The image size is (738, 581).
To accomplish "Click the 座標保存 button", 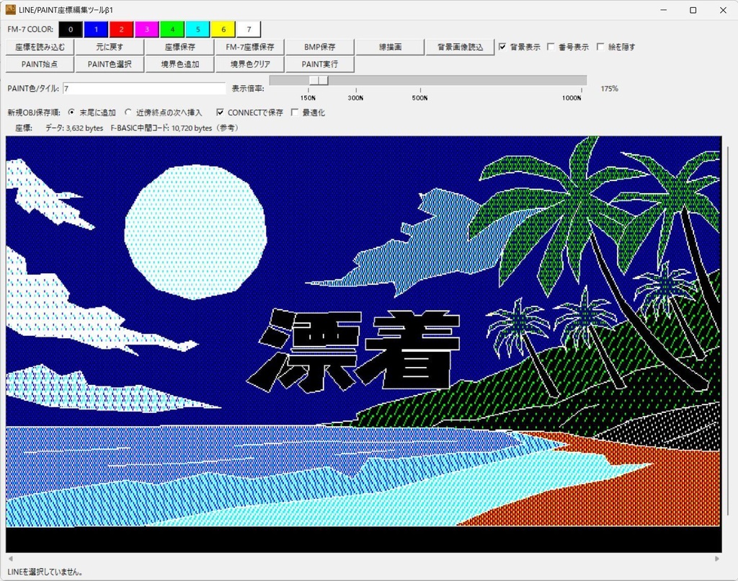I will tap(179, 47).
